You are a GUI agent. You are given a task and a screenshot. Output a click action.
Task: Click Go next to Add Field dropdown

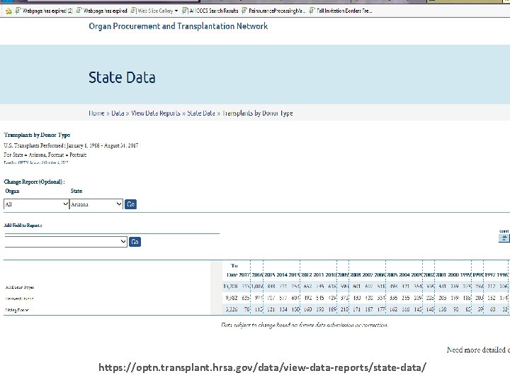[x=135, y=242]
